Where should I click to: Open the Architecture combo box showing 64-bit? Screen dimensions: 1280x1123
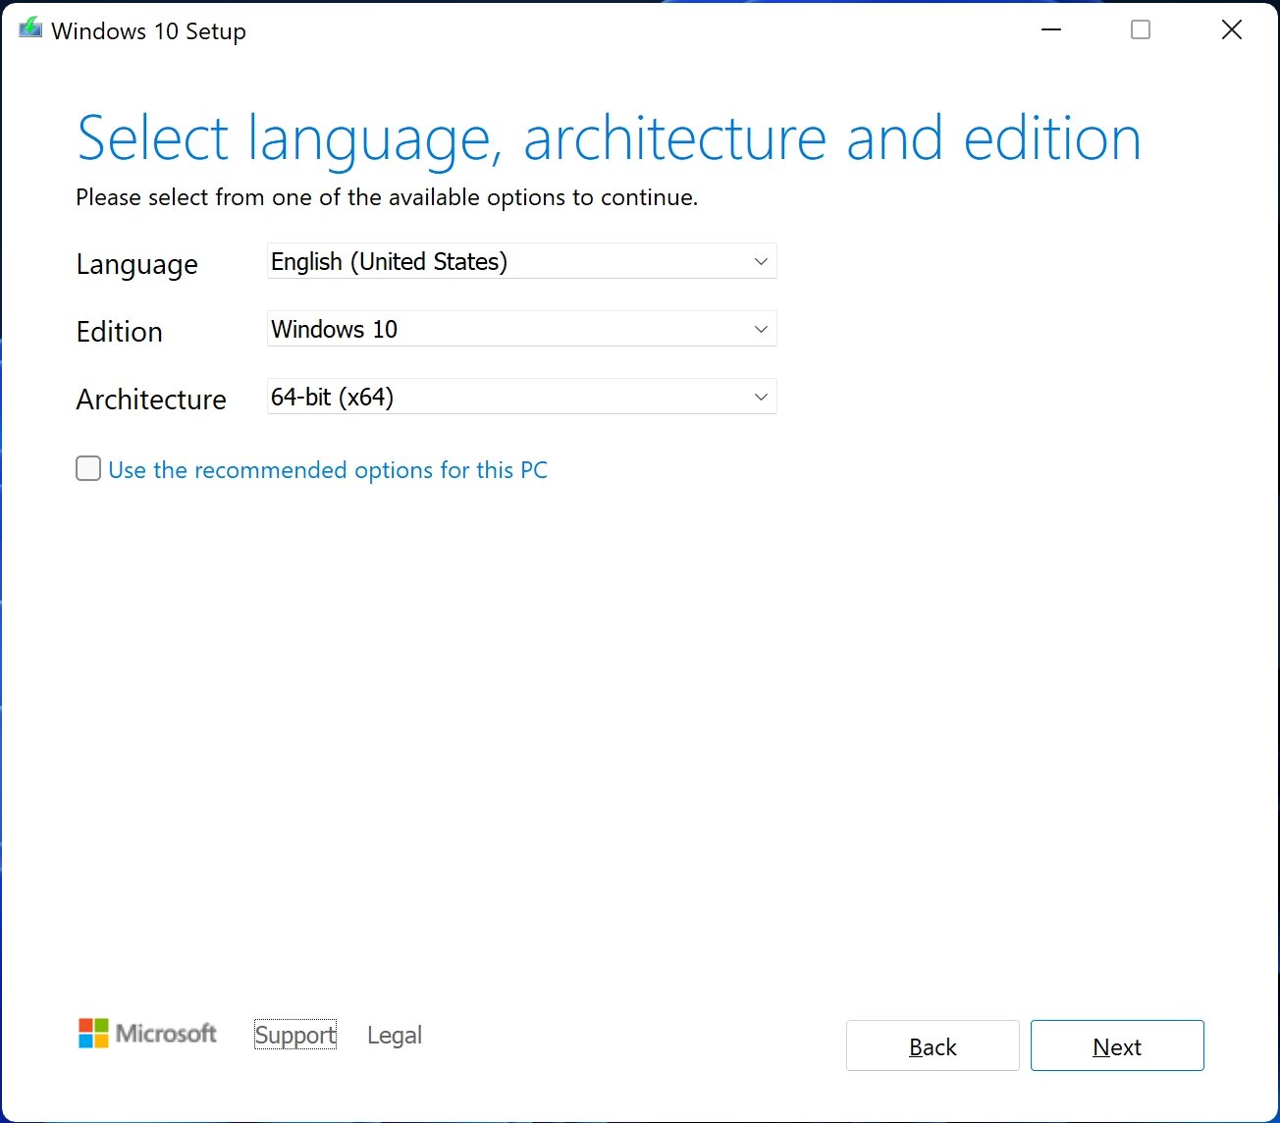click(520, 397)
